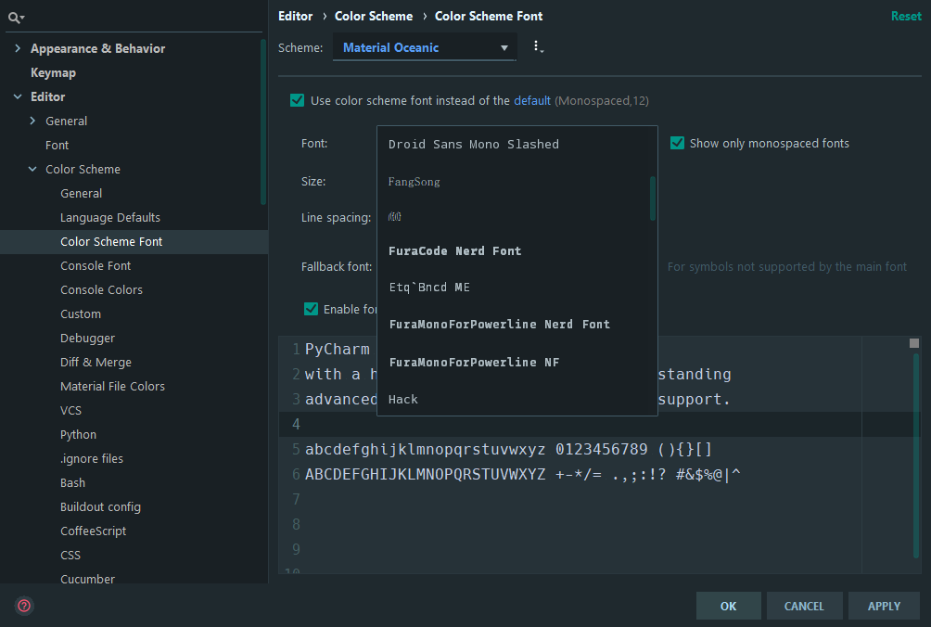Disable 'Show only monospaced fonts'
This screenshot has height=627, width=931.
677,143
